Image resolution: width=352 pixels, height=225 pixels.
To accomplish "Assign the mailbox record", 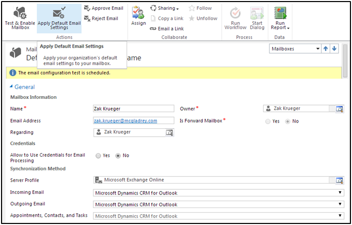I will (139, 16).
